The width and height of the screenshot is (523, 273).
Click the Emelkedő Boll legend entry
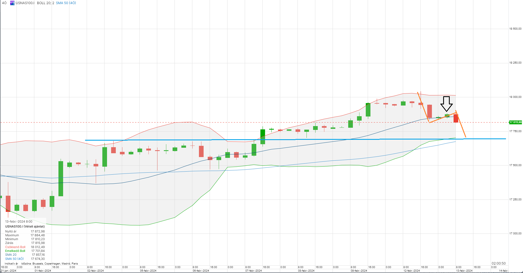15,251
